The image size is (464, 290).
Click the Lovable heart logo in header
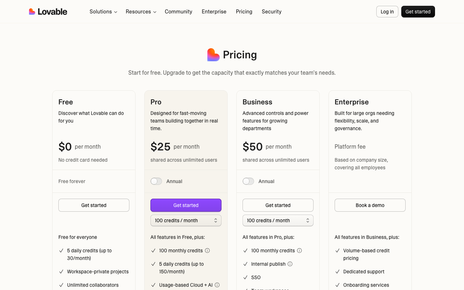click(x=32, y=12)
